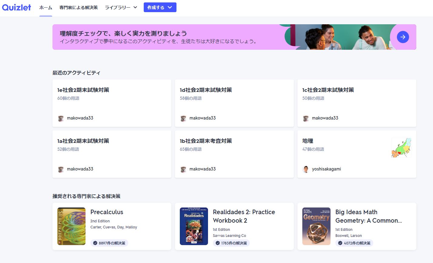Click yoshisakagami profile avatar
The image size is (433, 263).
[x=306, y=169]
